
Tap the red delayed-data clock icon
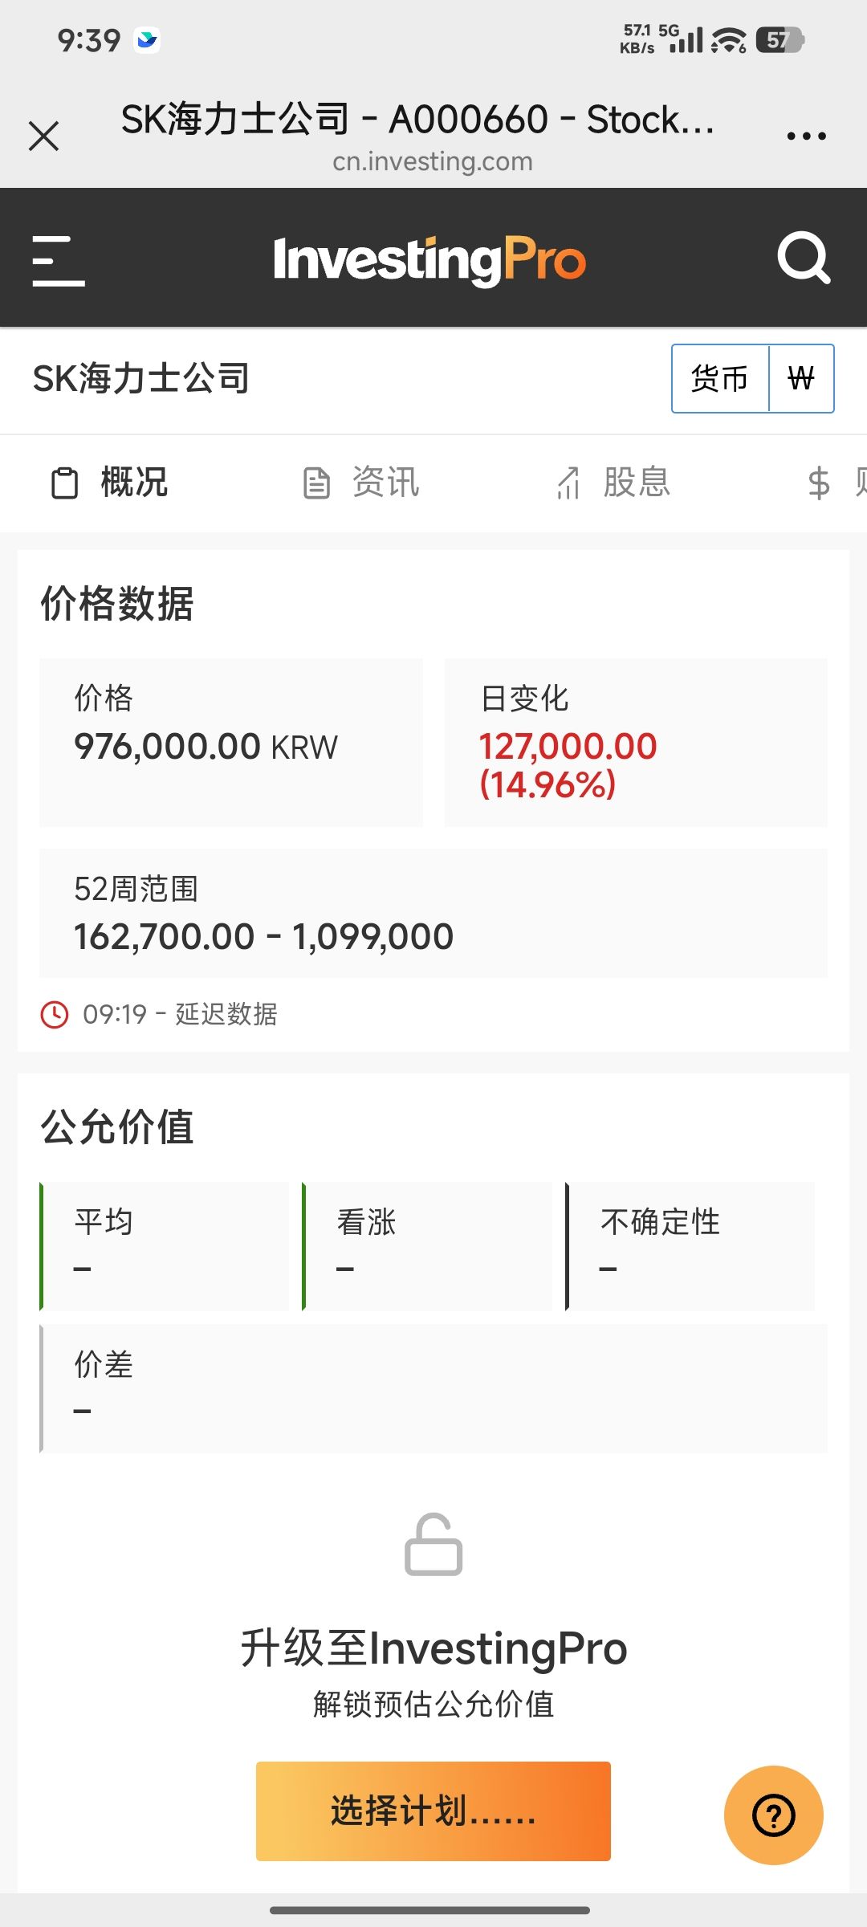55,1014
